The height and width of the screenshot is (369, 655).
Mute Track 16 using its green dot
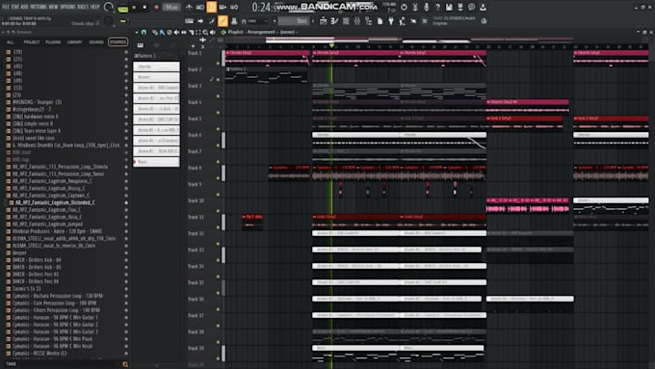(218, 309)
